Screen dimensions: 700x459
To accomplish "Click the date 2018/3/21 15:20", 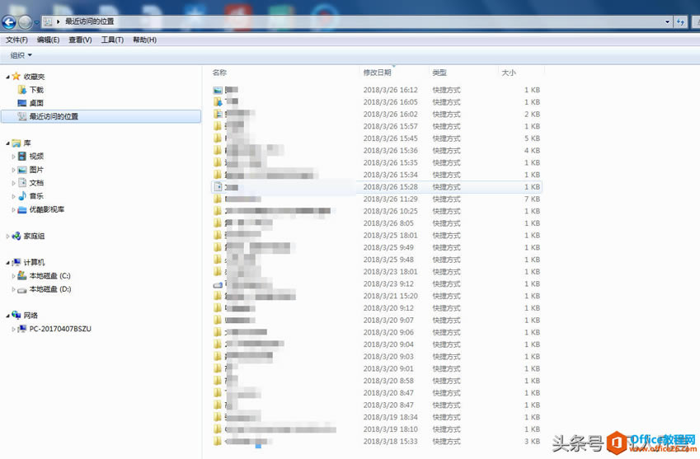I will 391,296.
